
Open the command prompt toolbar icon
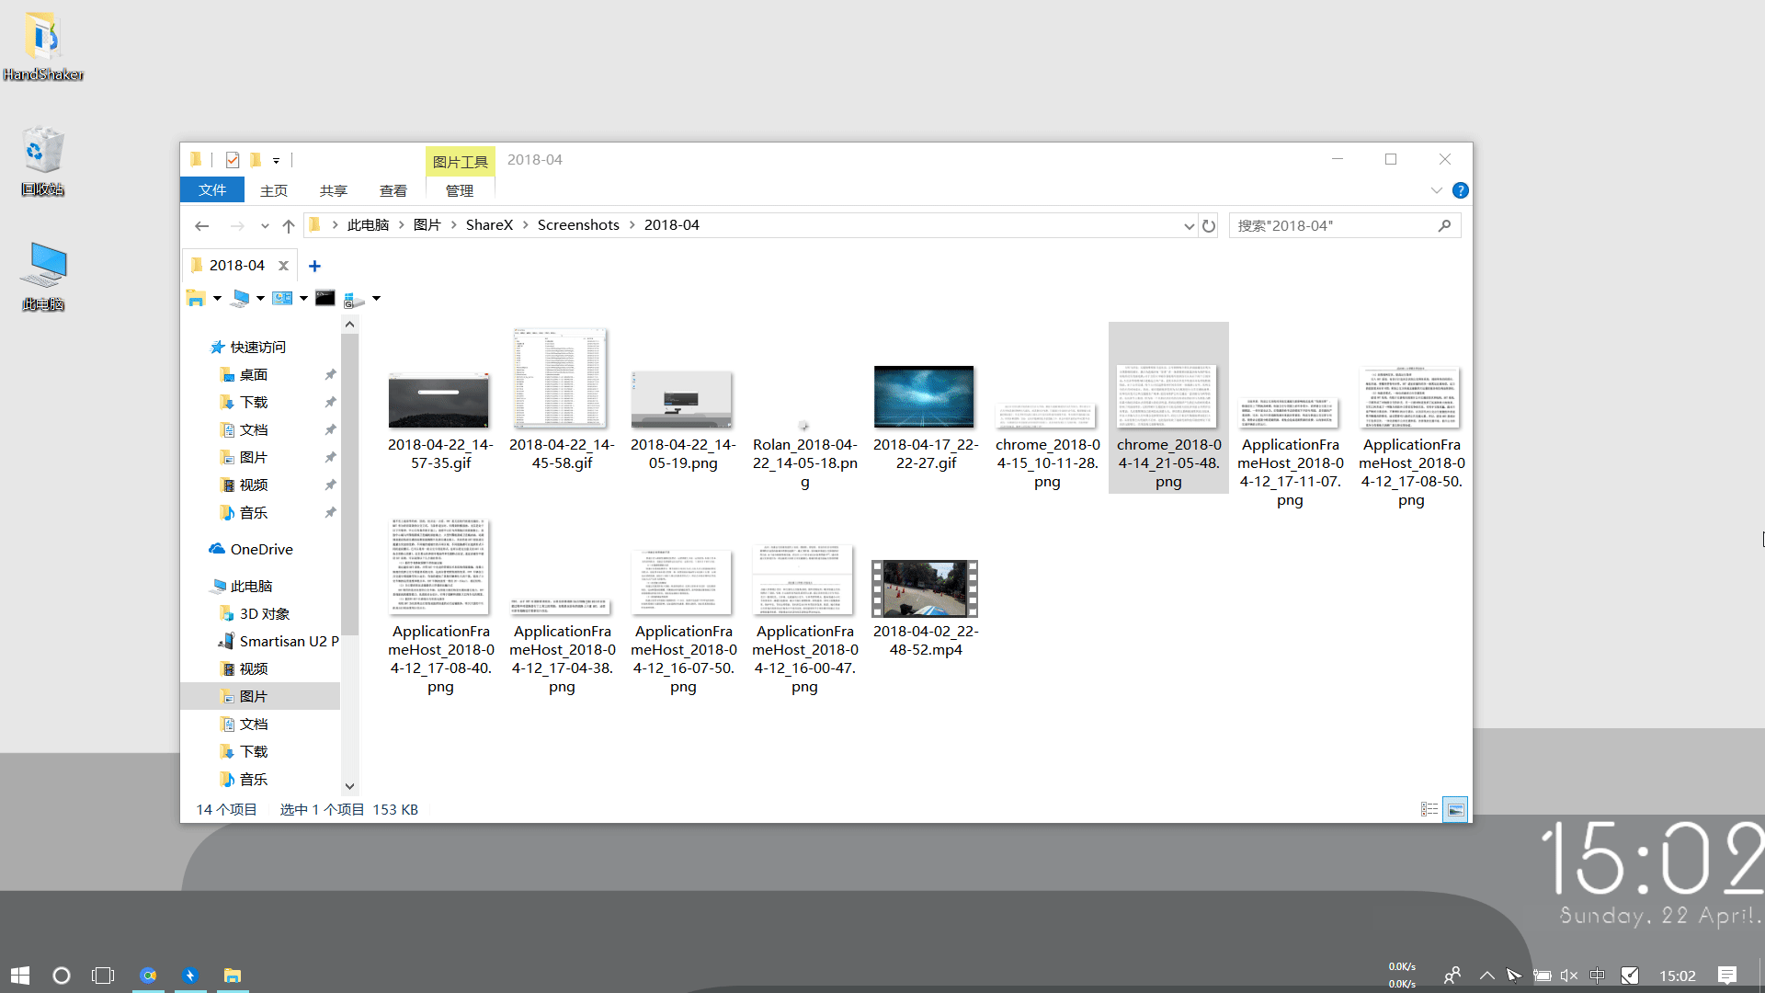point(325,298)
